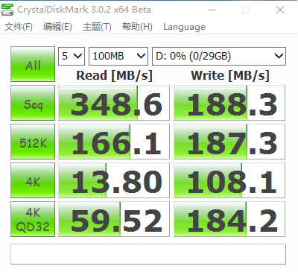The height and width of the screenshot is (272, 298).
Task: Open the 编辑(E) menu
Action: tap(57, 27)
